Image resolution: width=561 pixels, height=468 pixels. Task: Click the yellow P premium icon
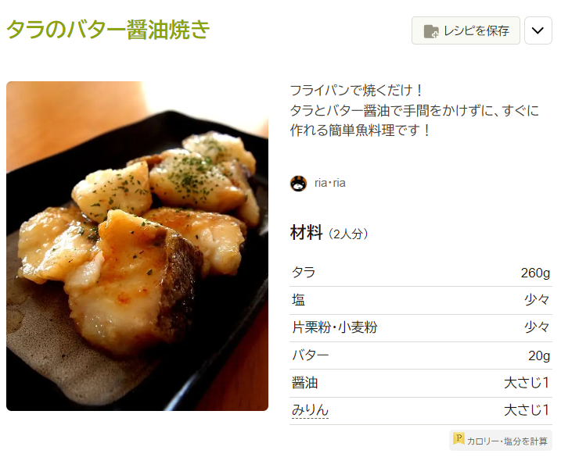coord(459,438)
